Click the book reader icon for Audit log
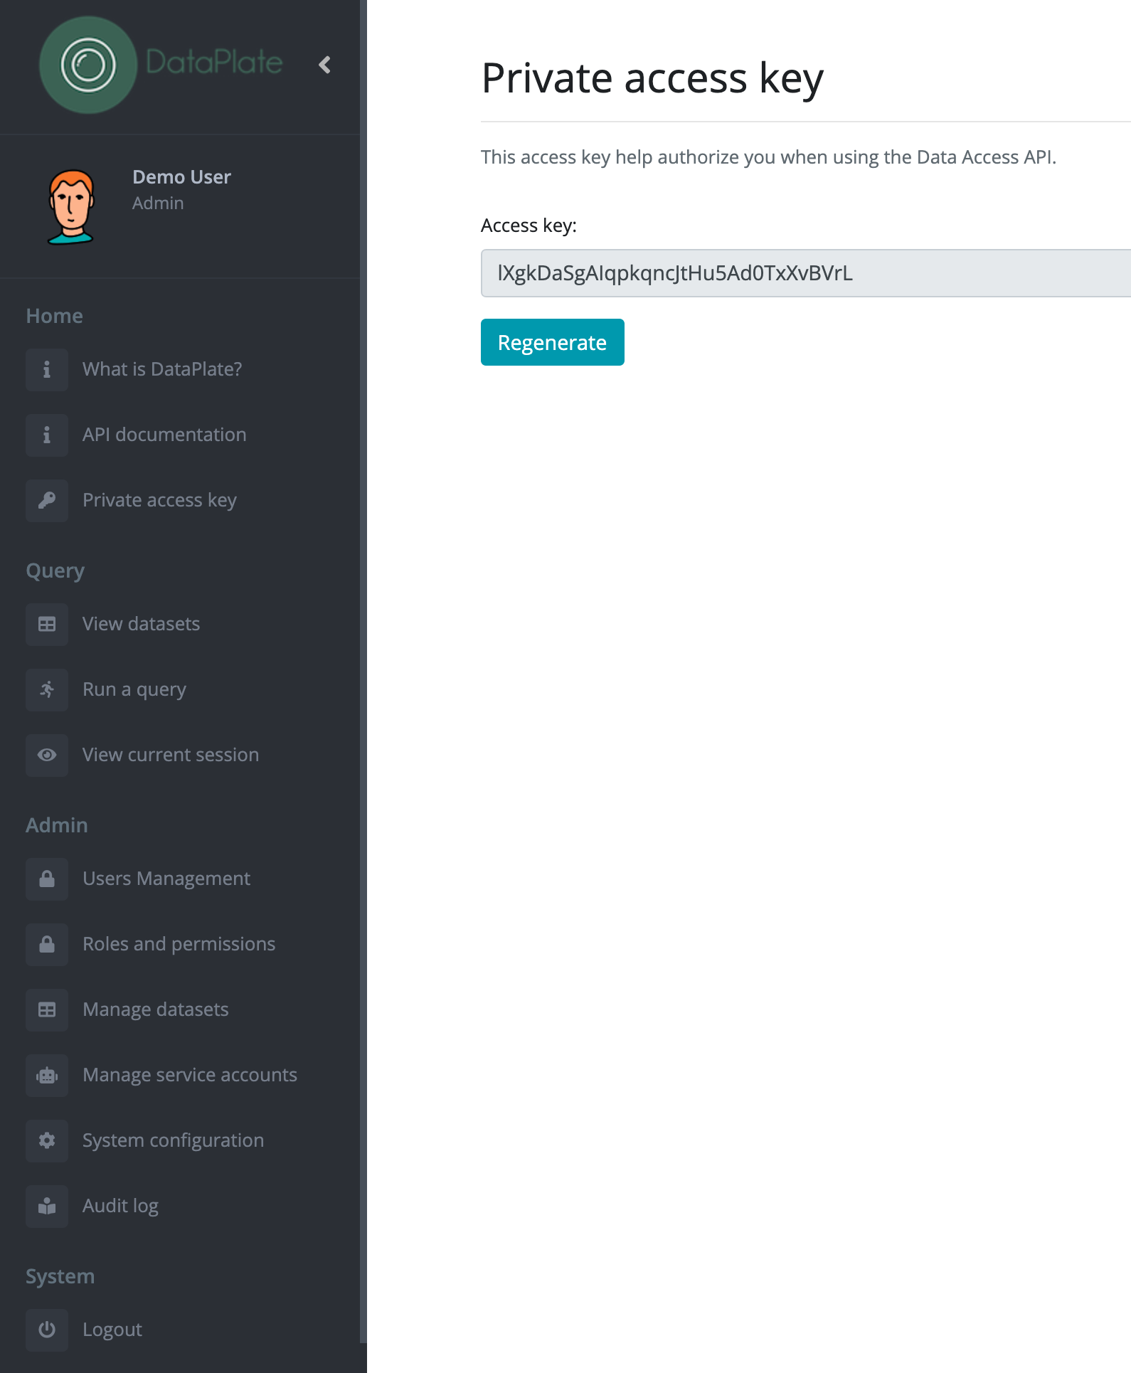 47,1206
